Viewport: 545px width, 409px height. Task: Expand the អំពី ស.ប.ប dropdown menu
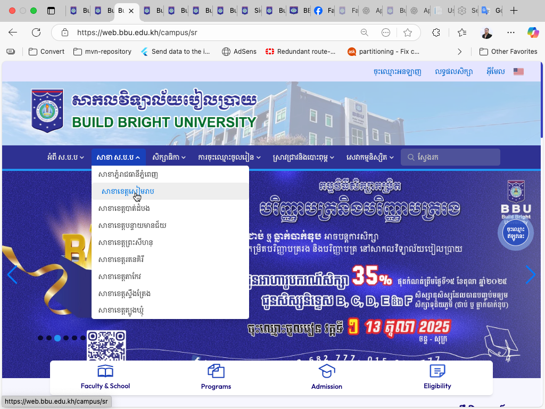pos(65,157)
